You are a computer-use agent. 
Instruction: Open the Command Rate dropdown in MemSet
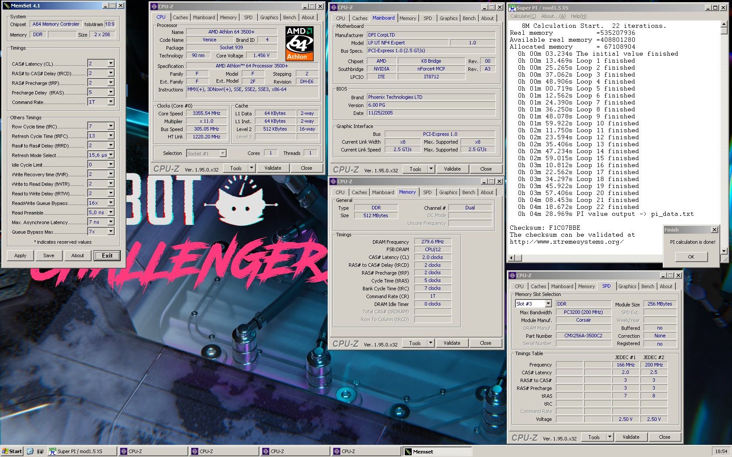coord(111,102)
